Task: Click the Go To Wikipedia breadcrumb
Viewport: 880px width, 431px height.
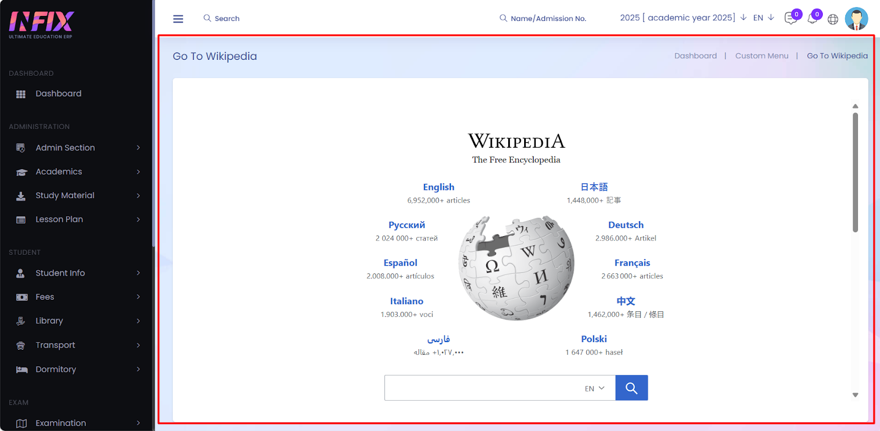Action: 837,56
